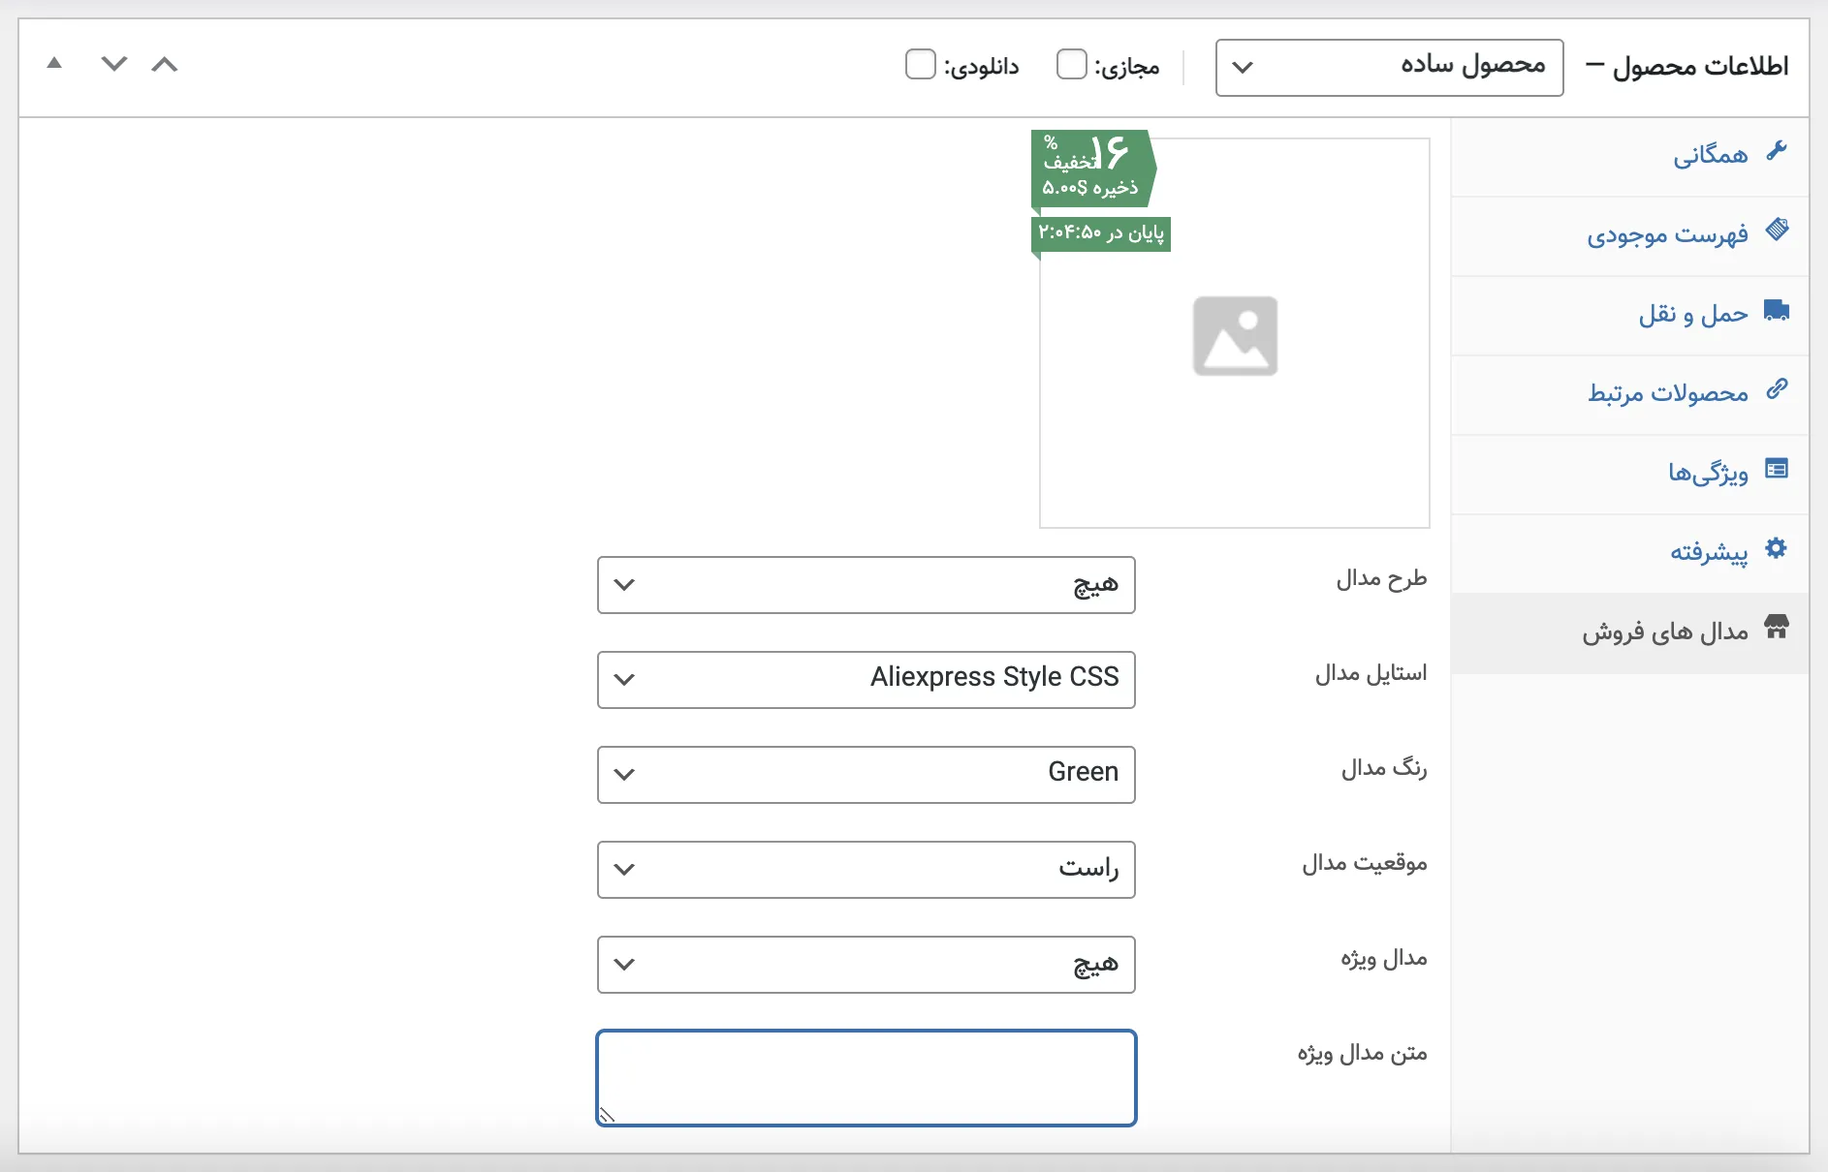
Task: Move panel down with the down chevron
Action: (114, 65)
